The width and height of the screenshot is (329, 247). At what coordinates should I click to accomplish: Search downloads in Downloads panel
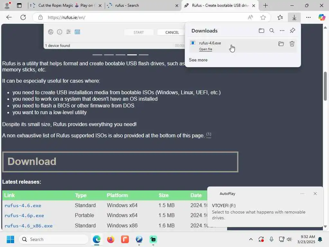272,31
